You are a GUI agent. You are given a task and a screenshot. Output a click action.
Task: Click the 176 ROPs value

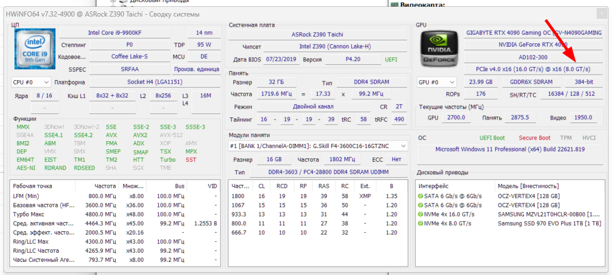pos(480,94)
